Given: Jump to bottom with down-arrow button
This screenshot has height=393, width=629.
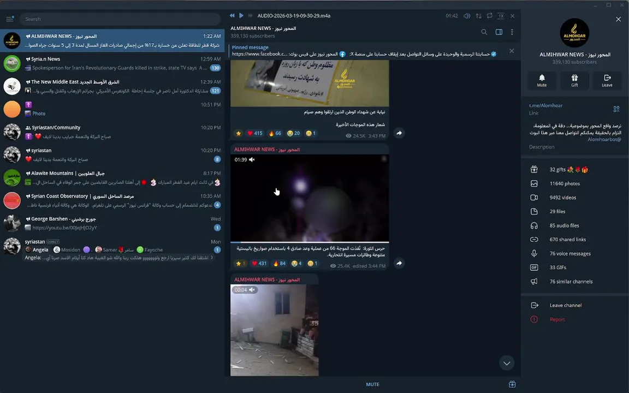Looking at the screenshot, I should (x=507, y=364).
